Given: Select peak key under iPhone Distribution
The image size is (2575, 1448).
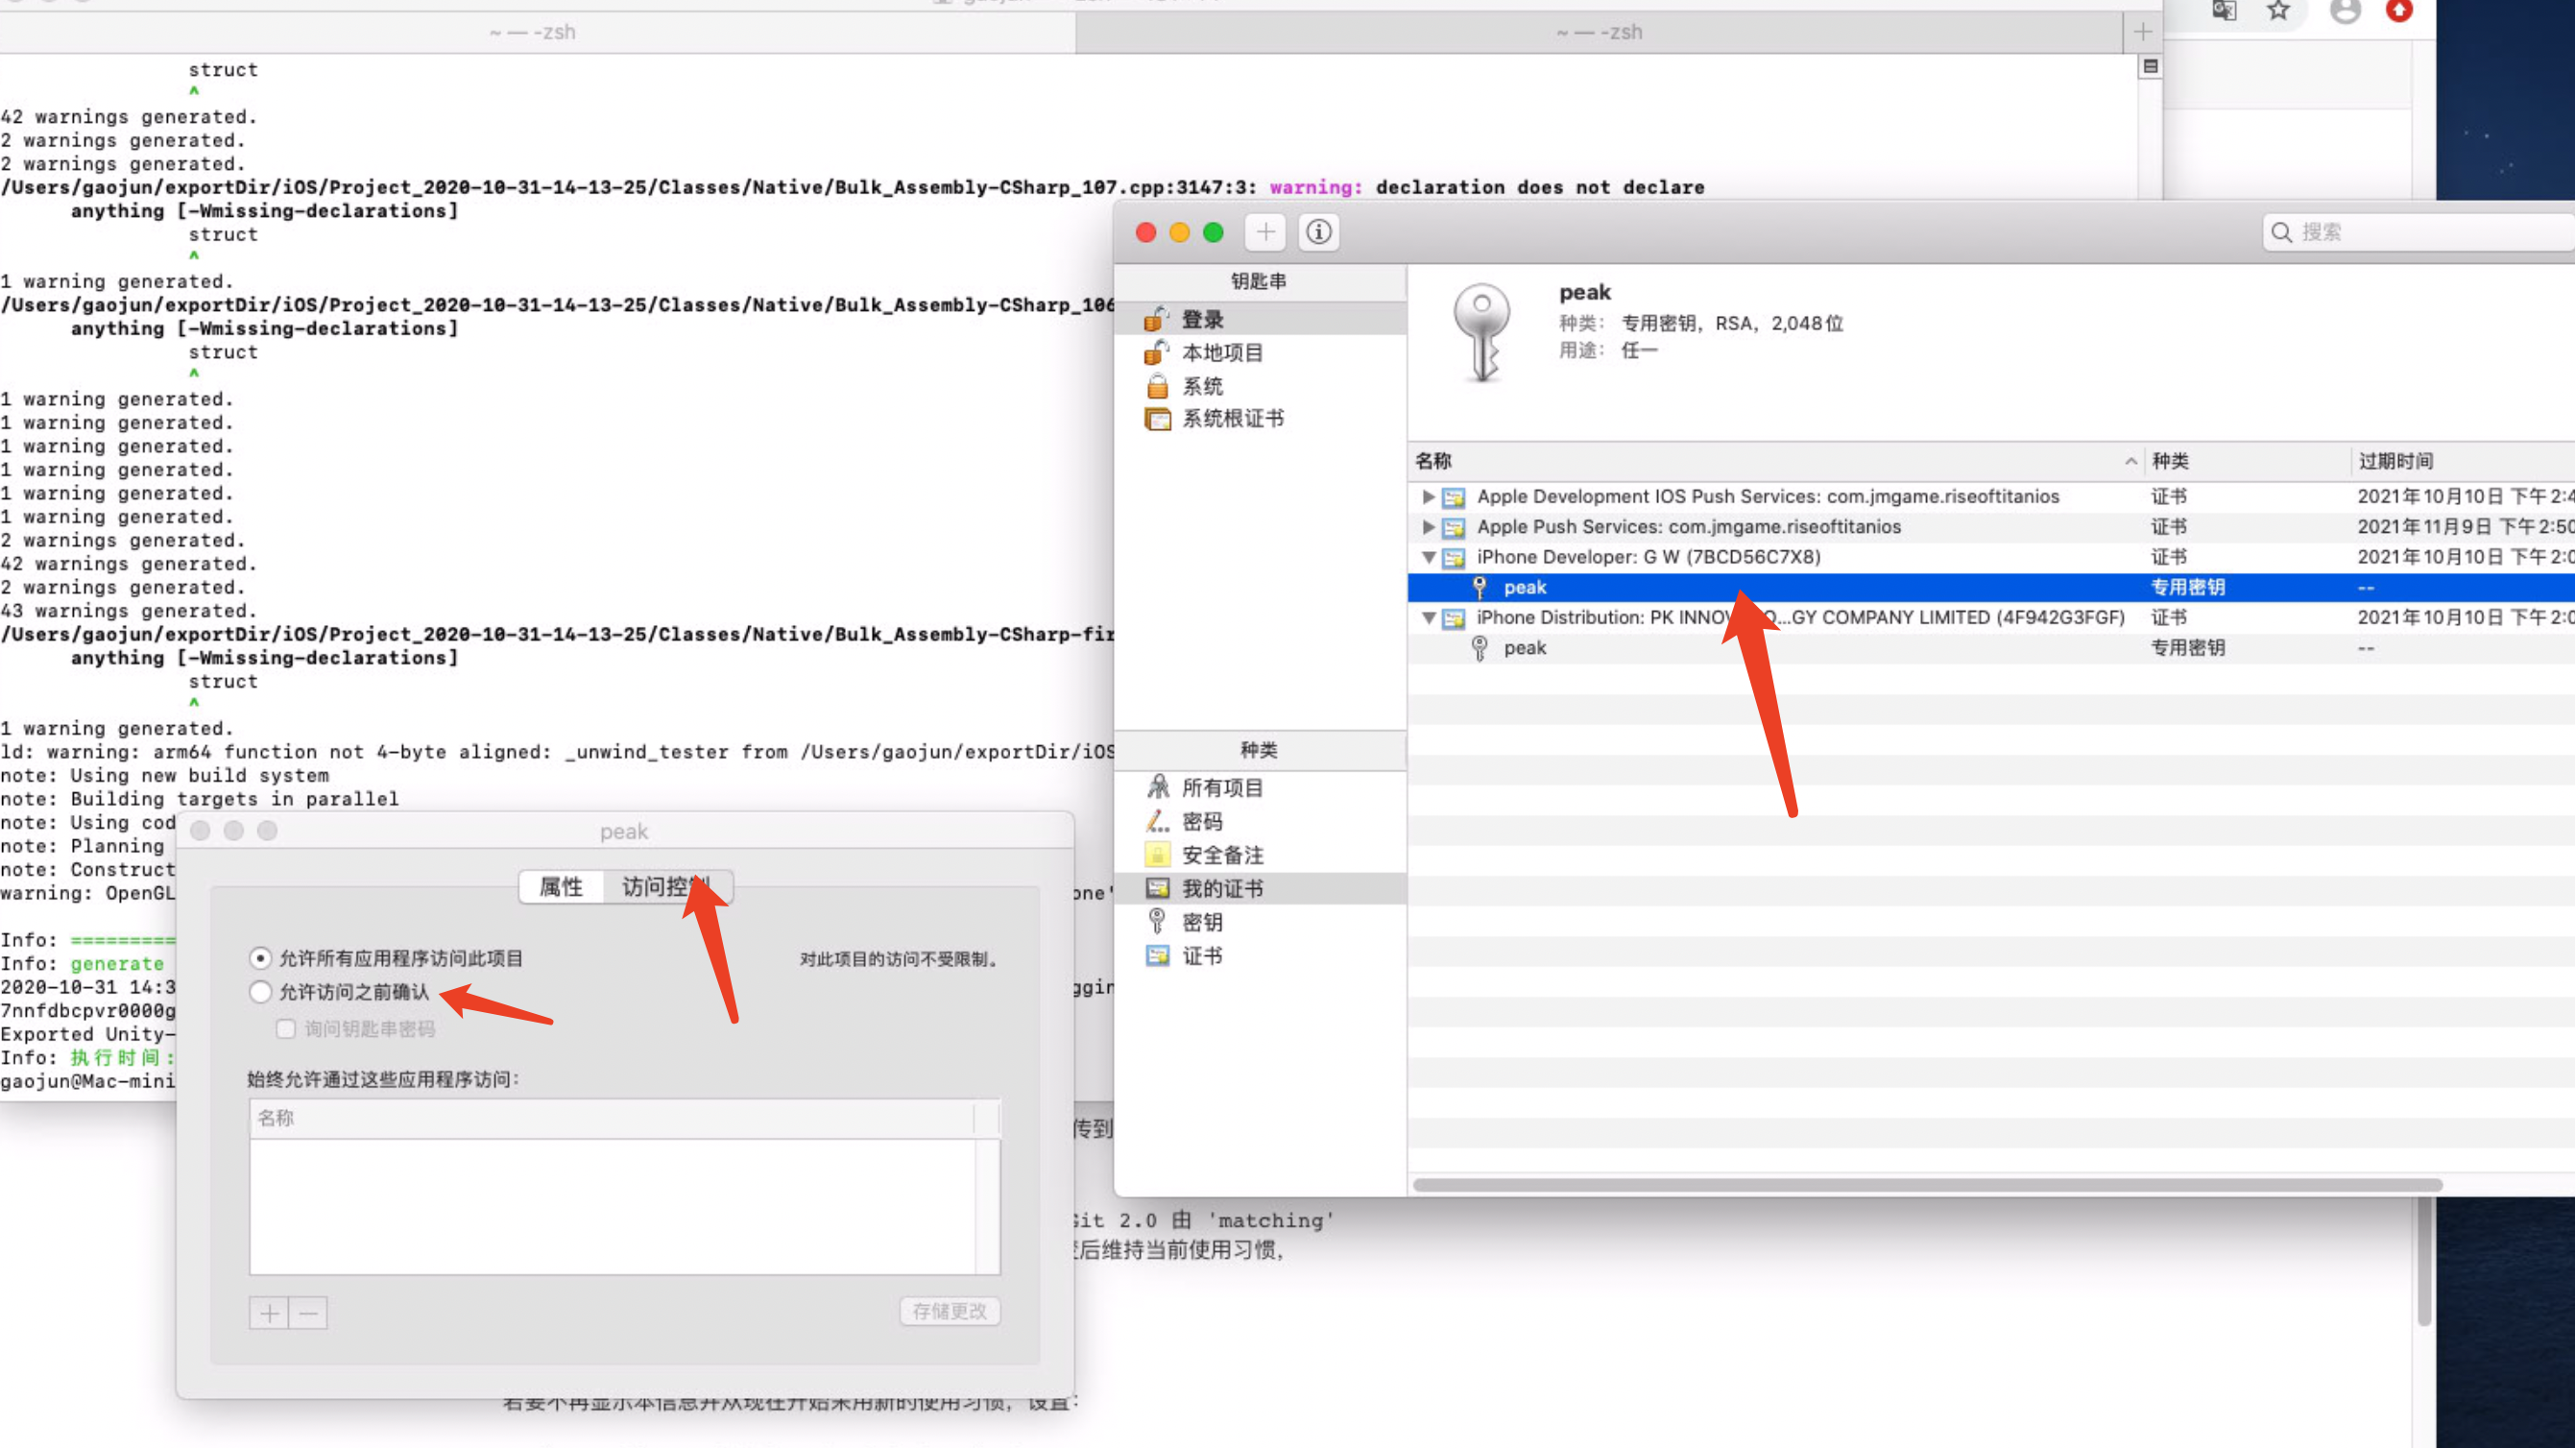Looking at the screenshot, I should 1991,648.
